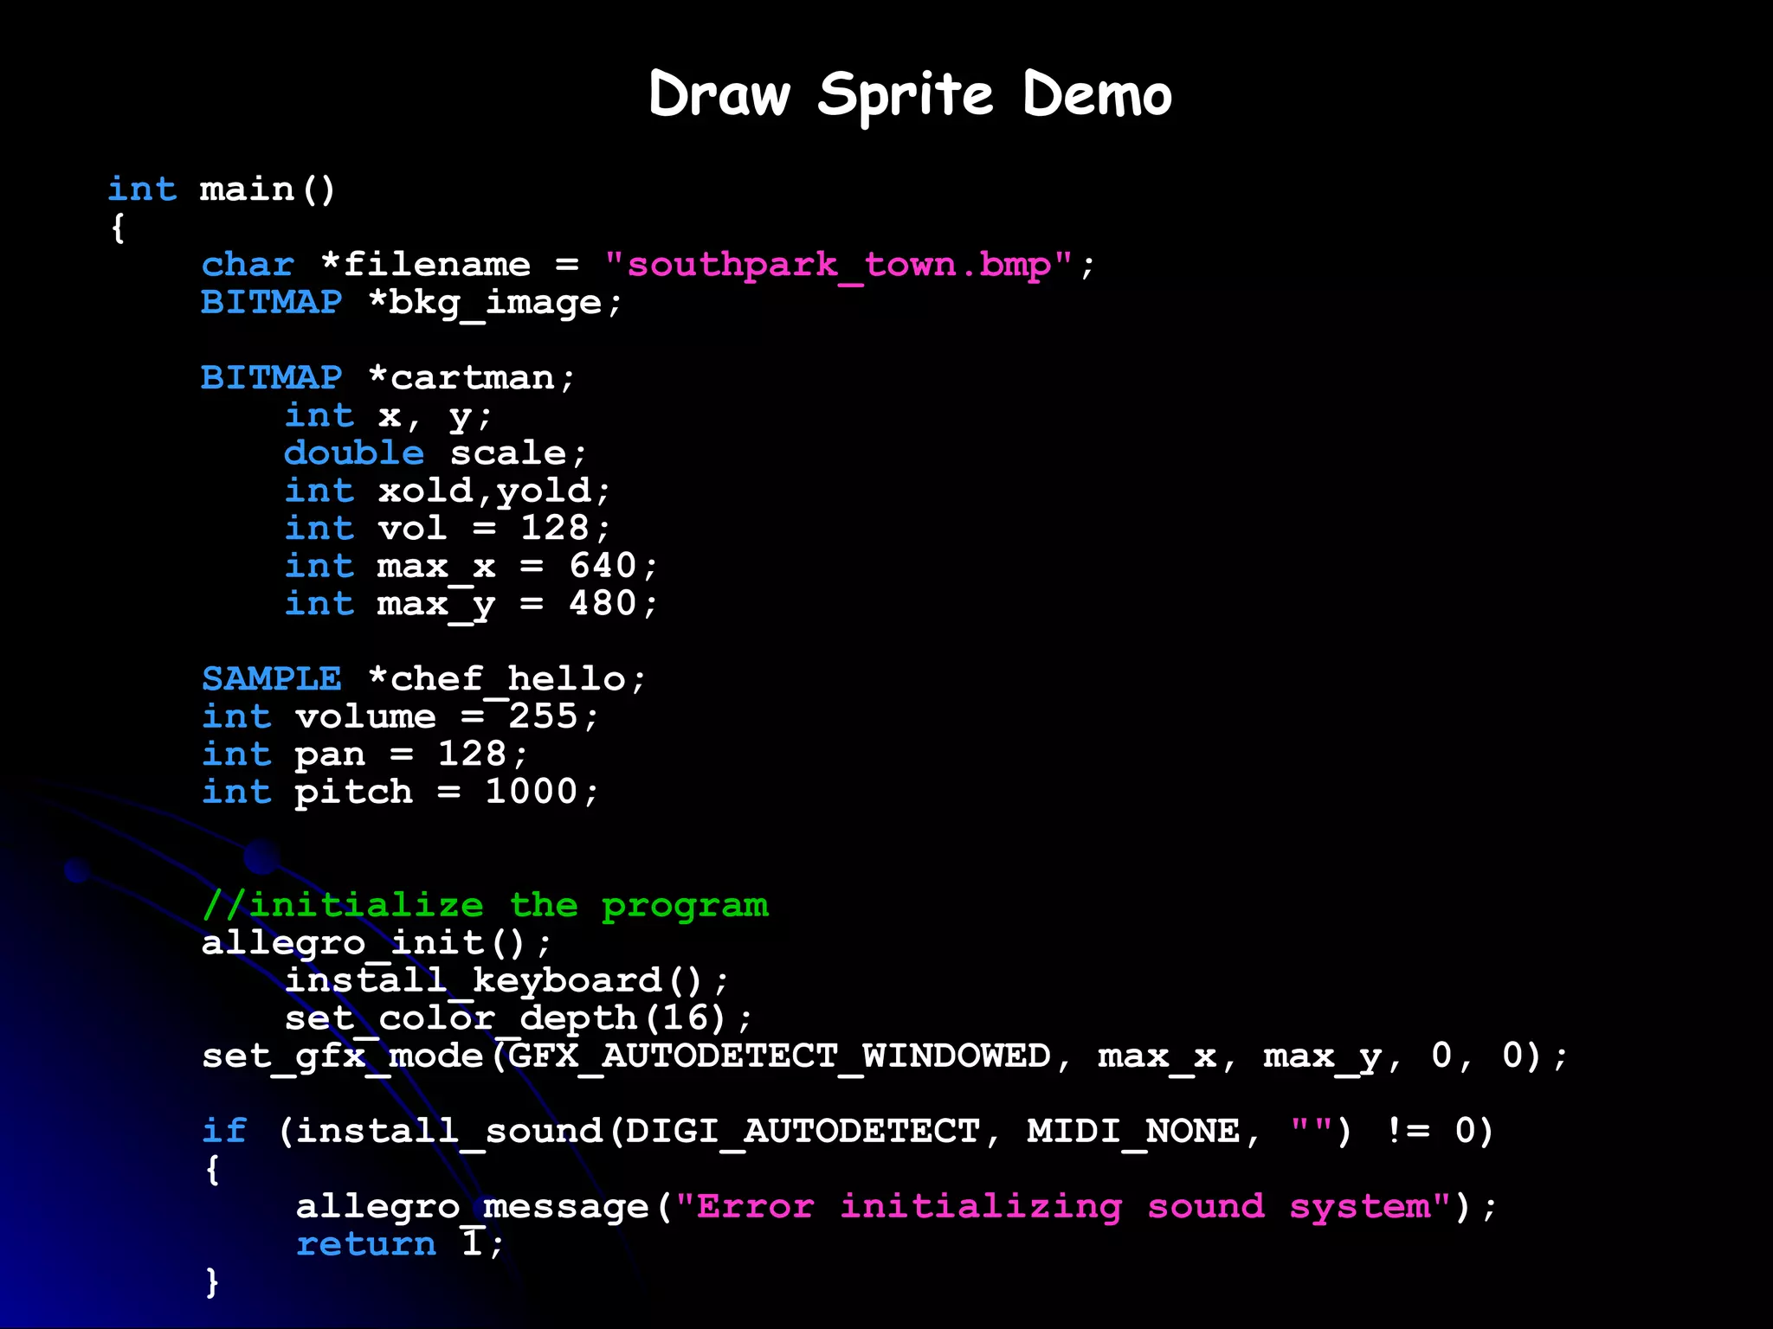Click the volume = 255 line
This screenshot has height=1329, width=1773.
[x=400, y=716]
